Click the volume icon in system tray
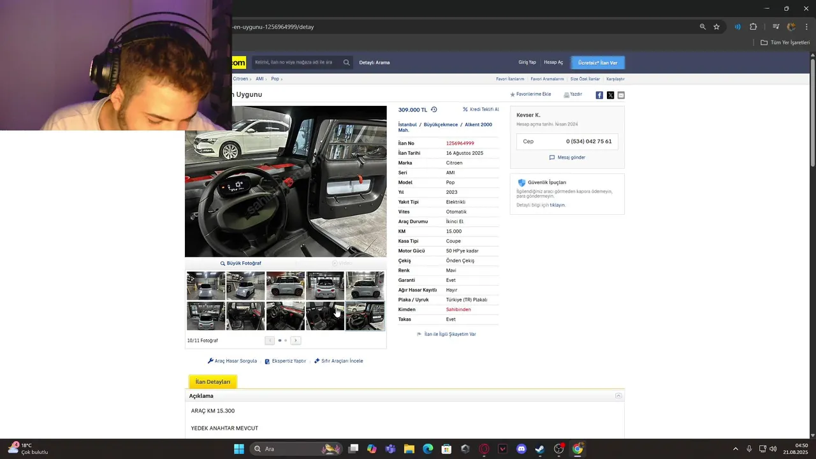Screen dimensions: 816x459 (773, 449)
